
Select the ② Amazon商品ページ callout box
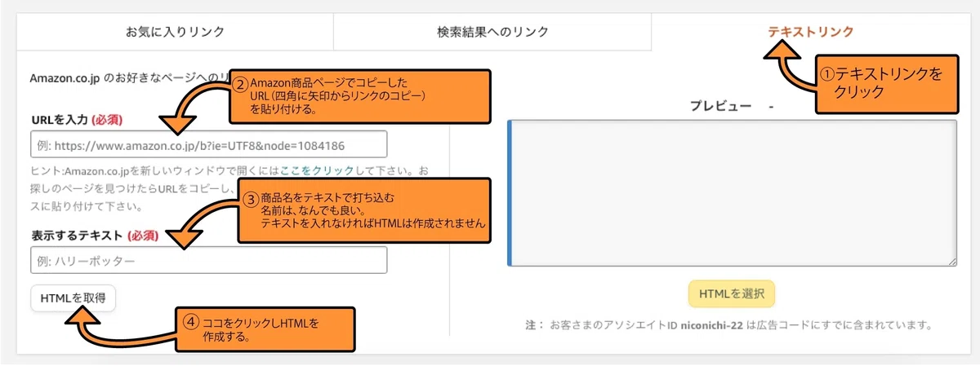pos(360,96)
